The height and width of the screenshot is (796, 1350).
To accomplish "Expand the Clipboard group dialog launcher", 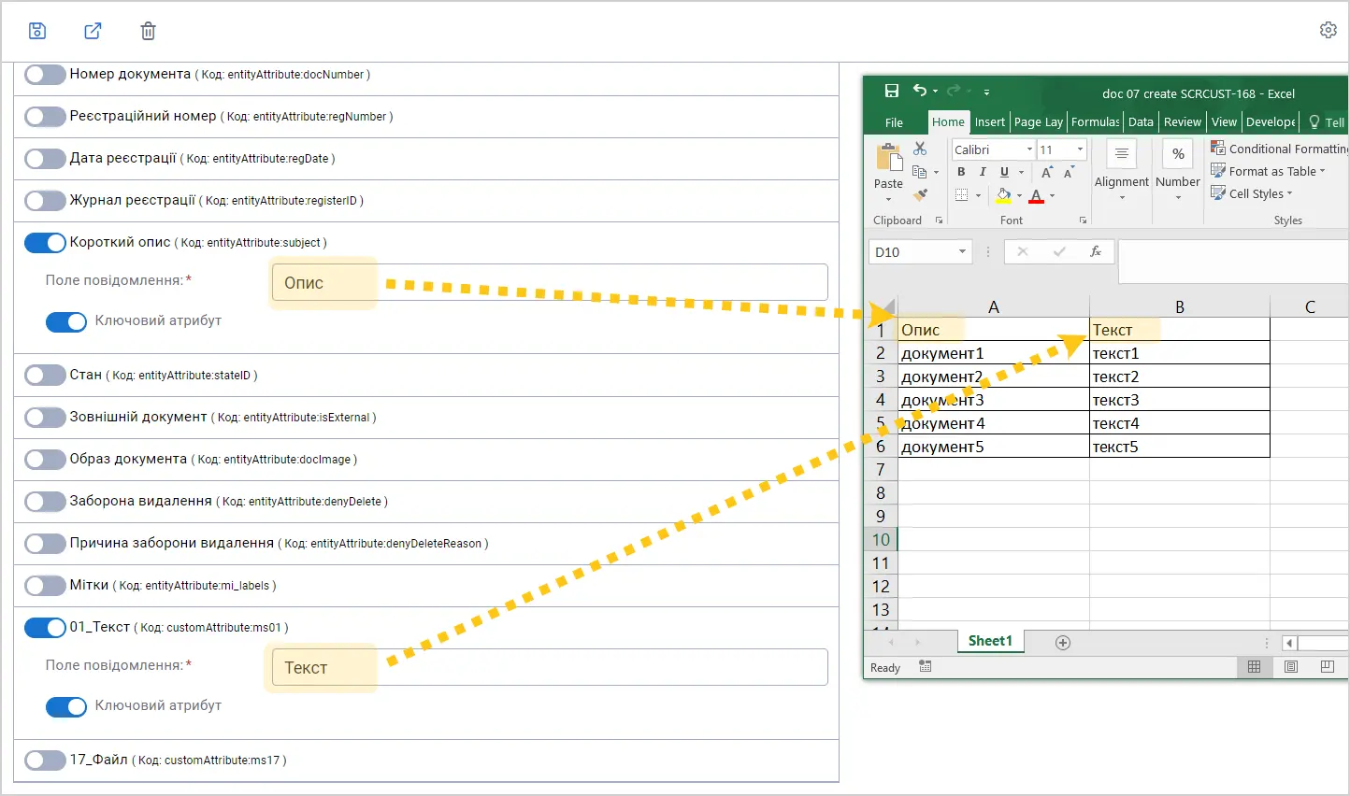I will pyautogui.click(x=939, y=220).
